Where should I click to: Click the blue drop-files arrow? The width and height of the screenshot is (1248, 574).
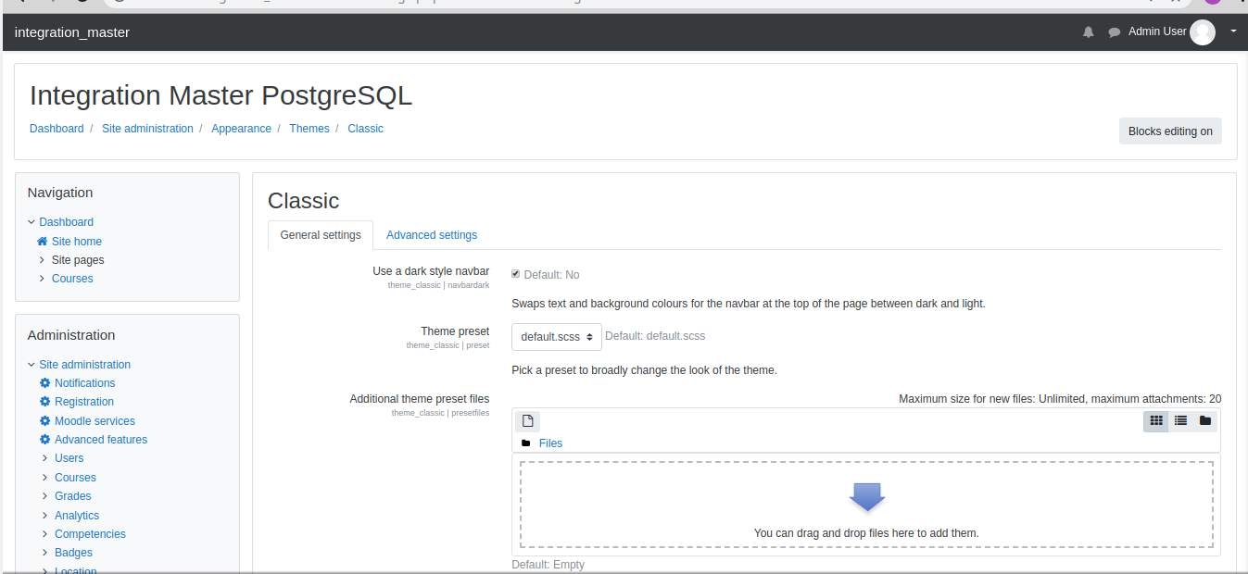click(867, 497)
